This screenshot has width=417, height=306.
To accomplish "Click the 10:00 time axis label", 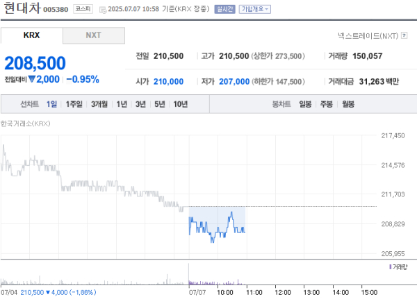I will (x=225, y=292).
